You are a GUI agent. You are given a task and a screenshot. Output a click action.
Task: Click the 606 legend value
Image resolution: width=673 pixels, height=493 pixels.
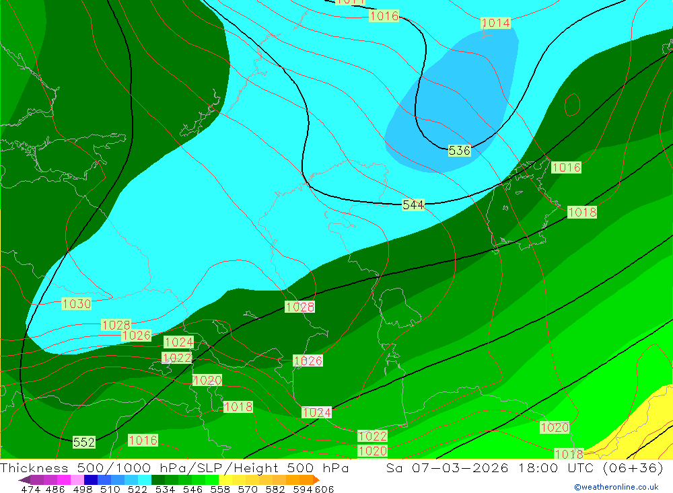click(x=324, y=489)
